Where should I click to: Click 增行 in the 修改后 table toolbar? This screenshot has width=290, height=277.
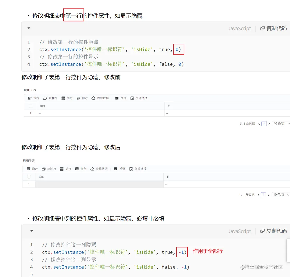[x=32, y=169]
